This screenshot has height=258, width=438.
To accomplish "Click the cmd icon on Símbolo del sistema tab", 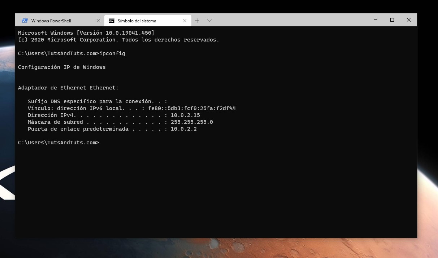I will (111, 21).
